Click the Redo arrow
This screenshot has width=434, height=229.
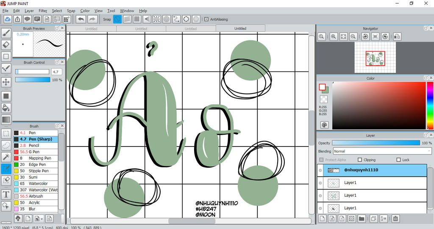(92, 19)
